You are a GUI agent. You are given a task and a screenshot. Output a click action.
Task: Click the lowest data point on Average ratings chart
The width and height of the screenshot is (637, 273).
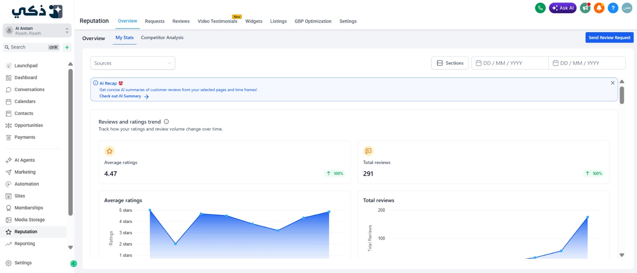tap(175, 244)
